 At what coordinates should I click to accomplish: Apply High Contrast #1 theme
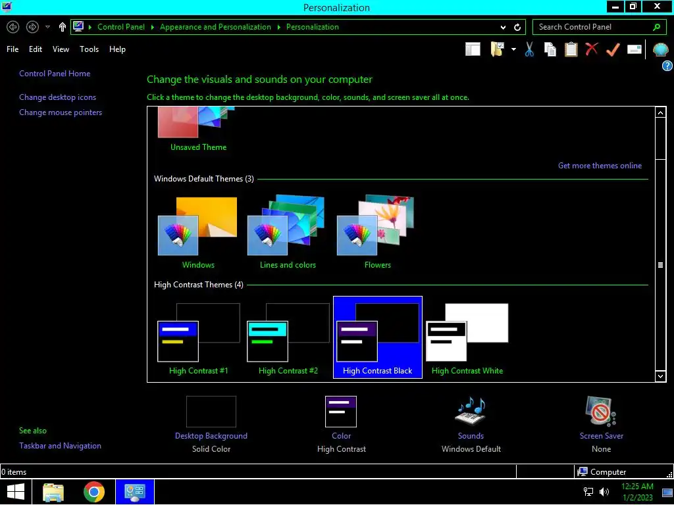(x=198, y=339)
